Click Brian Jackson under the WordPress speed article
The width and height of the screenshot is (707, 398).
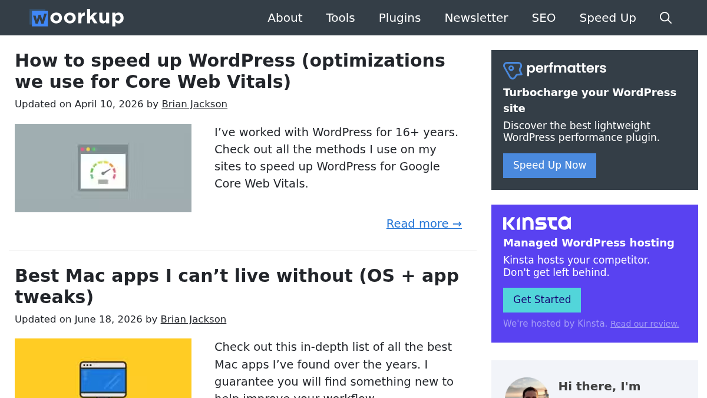coord(194,104)
